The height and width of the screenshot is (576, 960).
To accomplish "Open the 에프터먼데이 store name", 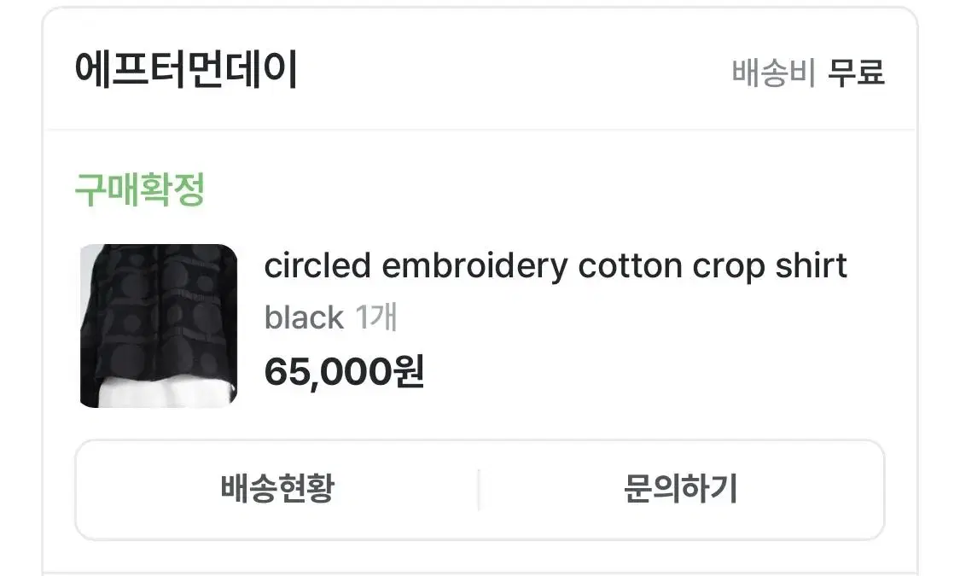I will pos(186,69).
